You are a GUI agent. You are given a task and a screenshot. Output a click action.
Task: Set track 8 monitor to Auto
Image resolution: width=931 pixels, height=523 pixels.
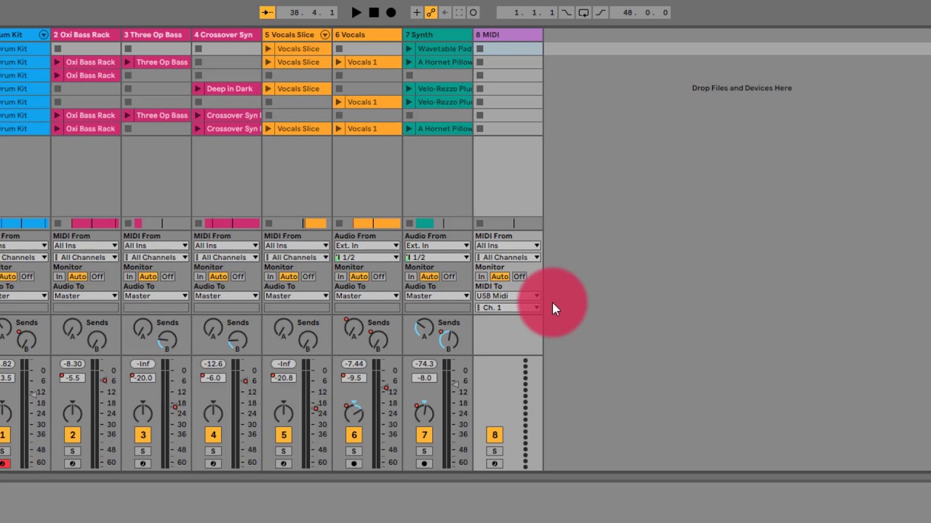point(500,277)
